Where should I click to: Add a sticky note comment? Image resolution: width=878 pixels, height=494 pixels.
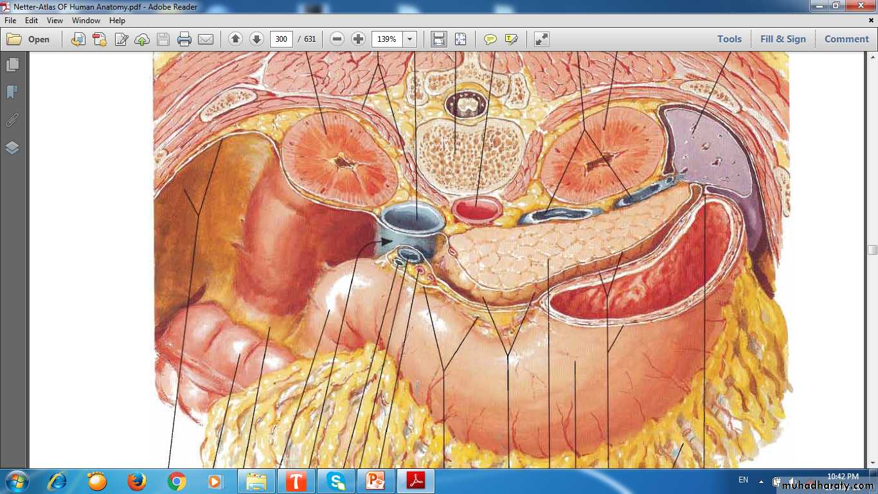click(x=490, y=39)
